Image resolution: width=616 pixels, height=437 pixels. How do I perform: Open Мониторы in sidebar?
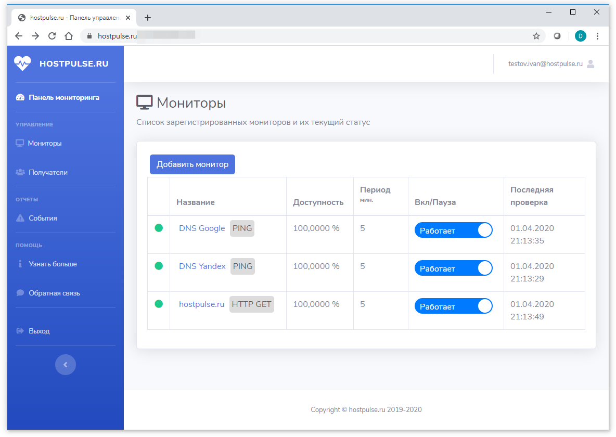coord(45,143)
